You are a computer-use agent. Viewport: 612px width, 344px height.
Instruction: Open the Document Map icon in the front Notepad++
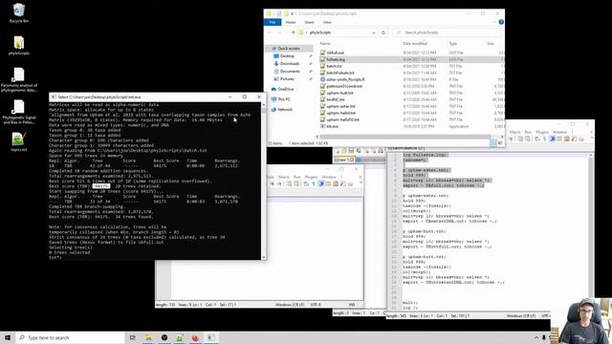336,183
